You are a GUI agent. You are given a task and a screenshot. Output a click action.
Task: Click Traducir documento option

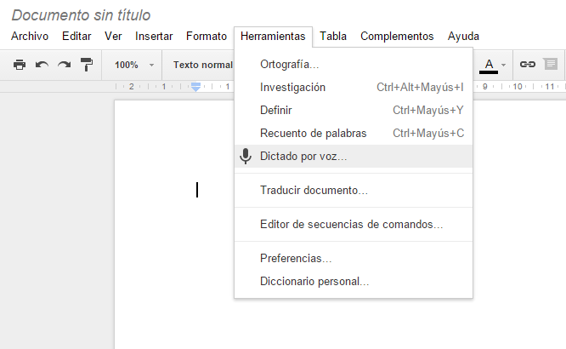[x=314, y=191]
